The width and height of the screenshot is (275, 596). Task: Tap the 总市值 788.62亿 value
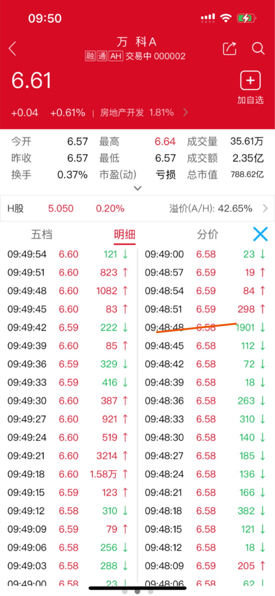(x=247, y=174)
